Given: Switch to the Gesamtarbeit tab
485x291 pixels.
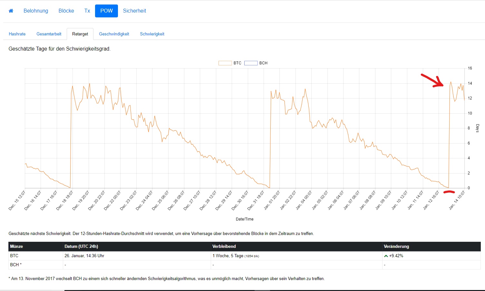Looking at the screenshot, I should pos(49,34).
